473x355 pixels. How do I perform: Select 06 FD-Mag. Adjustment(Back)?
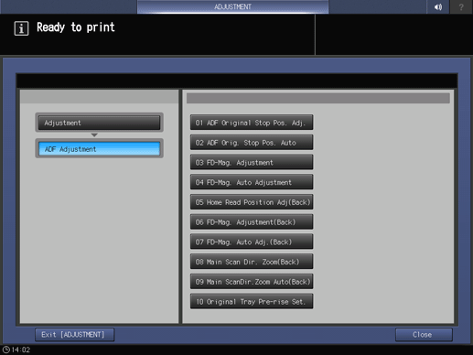[252, 221]
